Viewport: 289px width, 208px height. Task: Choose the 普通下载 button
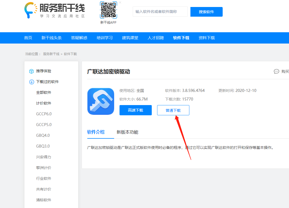click(173, 110)
